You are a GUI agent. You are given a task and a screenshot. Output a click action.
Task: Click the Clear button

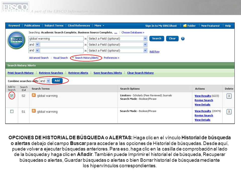coord(172,38)
